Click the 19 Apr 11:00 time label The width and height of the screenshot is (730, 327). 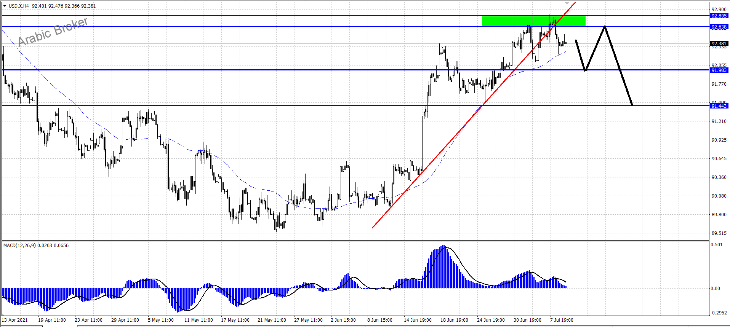pyautogui.click(x=52, y=320)
